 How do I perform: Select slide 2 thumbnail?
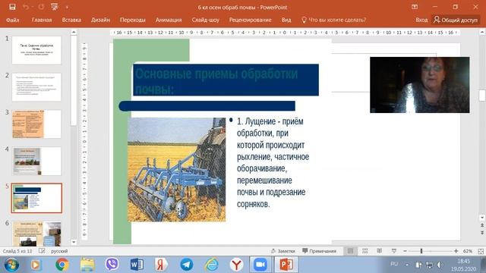tap(36, 87)
